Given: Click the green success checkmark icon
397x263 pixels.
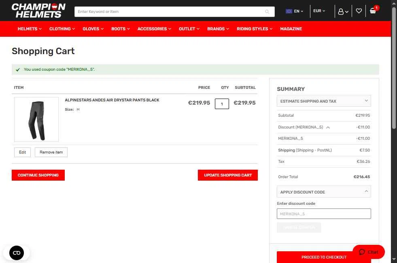Looking at the screenshot, I should (x=18, y=70).
